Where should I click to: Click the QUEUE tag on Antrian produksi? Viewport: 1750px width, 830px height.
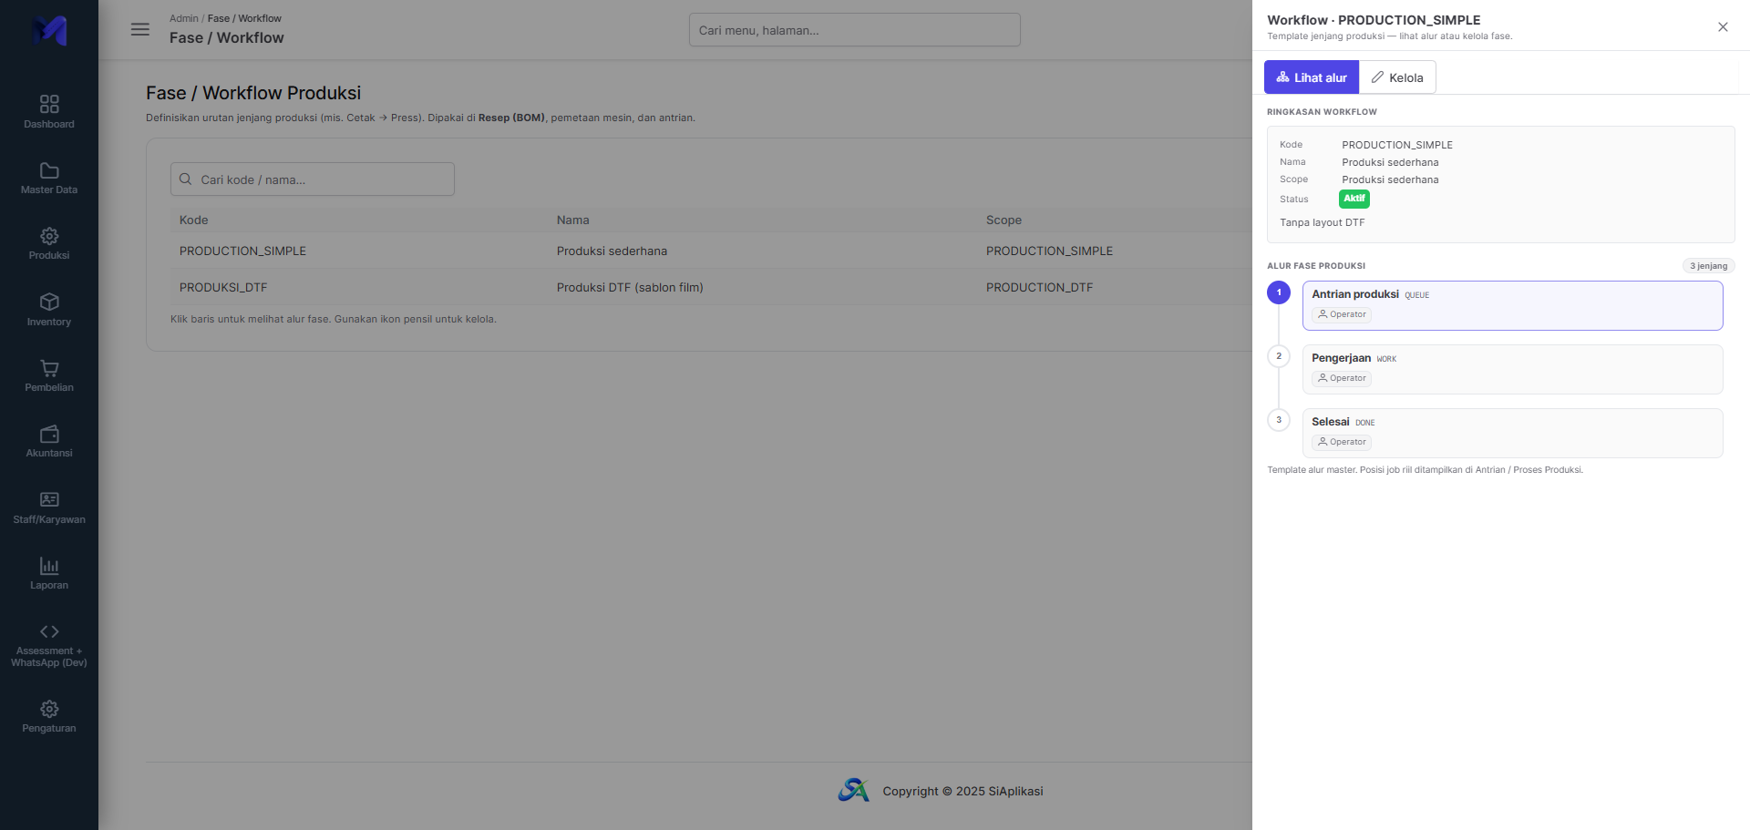(x=1417, y=295)
